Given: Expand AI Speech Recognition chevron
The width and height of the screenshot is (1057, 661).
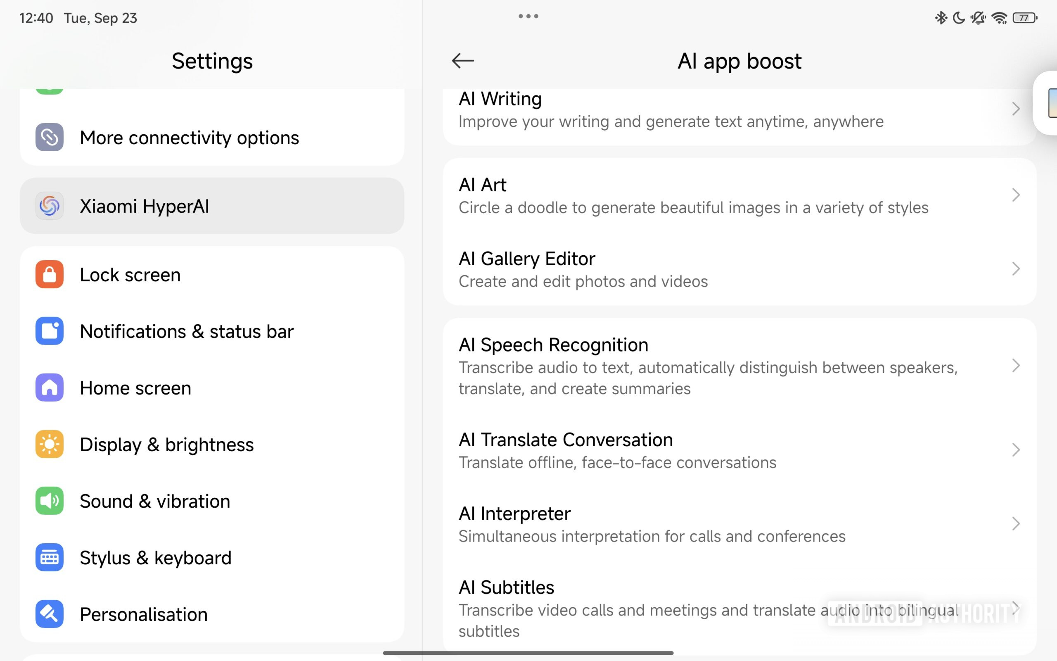Looking at the screenshot, I should pyautogui.click(x=1016, y=366).
